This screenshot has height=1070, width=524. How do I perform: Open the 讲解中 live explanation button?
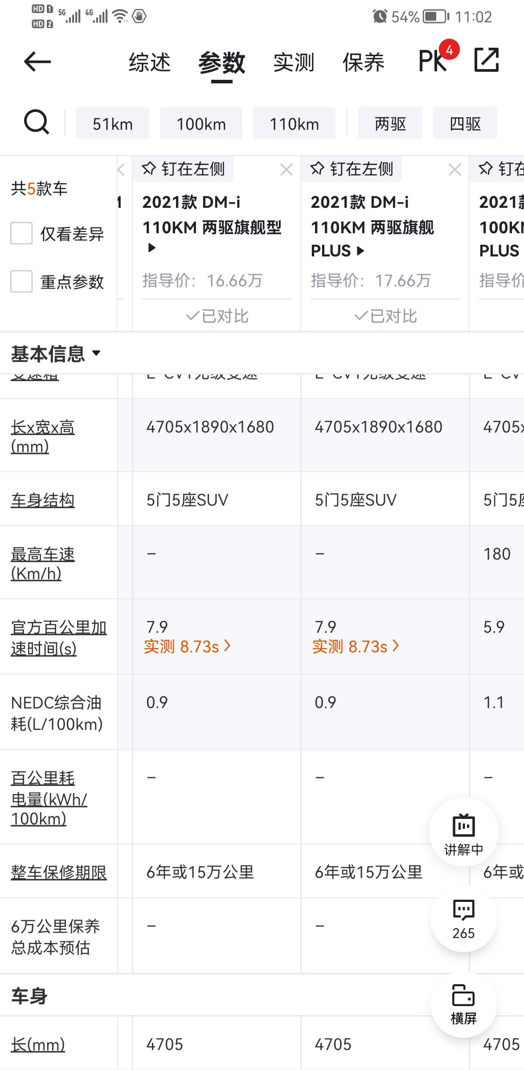tap(464, 832)
